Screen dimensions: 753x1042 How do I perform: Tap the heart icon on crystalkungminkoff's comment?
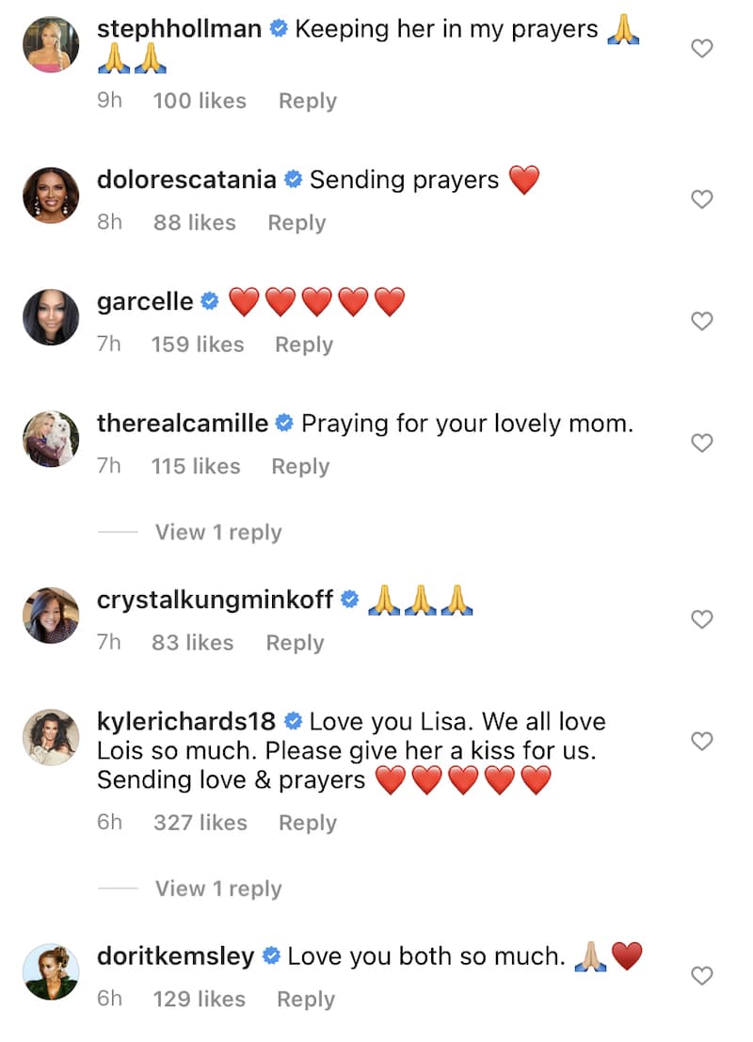(702, 619)
